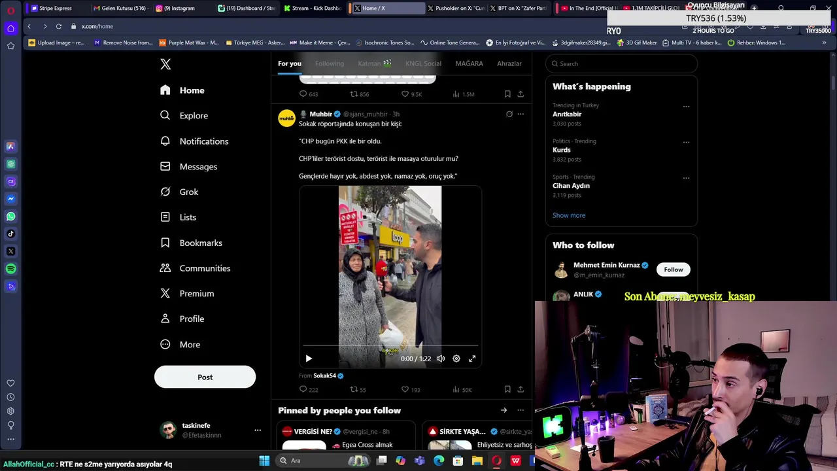Open the taskinefe account options menu

point(258,430)
